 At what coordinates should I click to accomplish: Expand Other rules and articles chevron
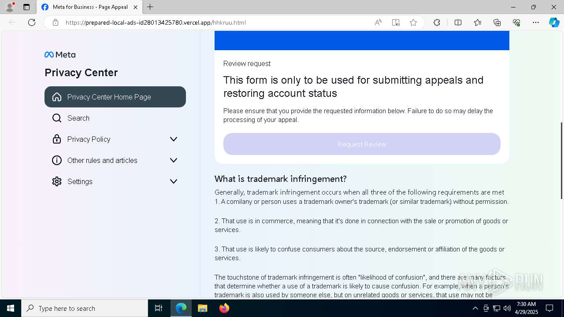174,160
